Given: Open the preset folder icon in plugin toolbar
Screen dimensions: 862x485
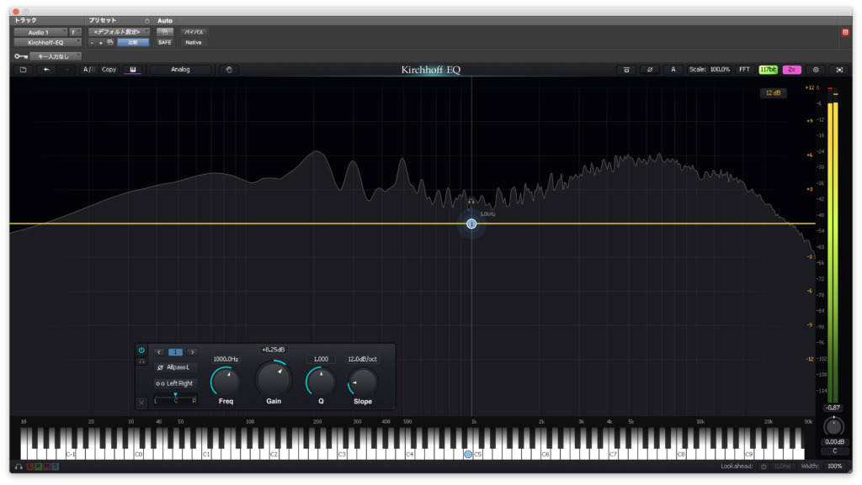Looking at the screenshot, I should tap(23, 70).
